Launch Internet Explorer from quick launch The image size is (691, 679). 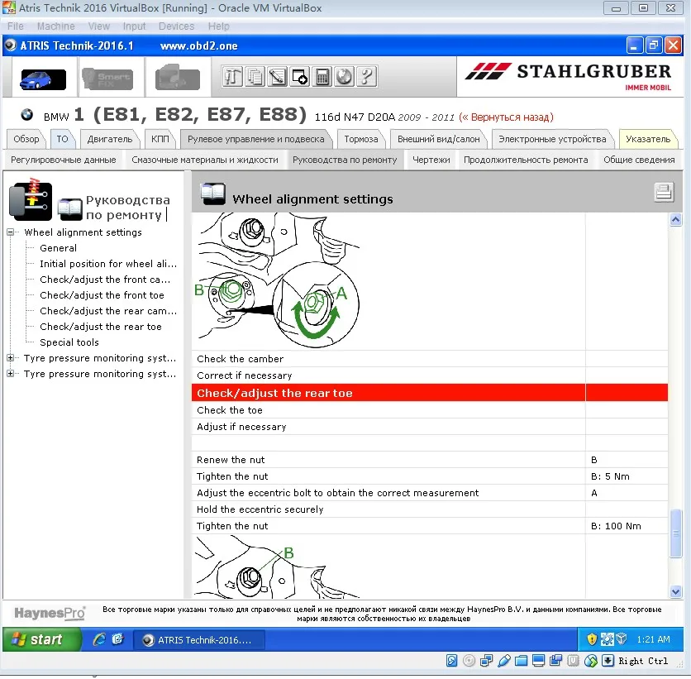(99, 638)
